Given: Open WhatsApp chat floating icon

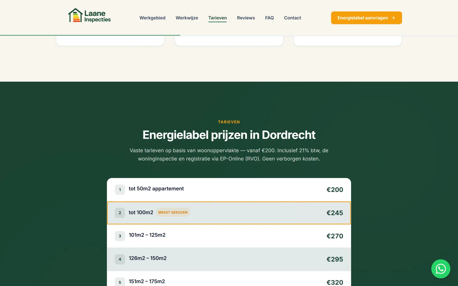Looking at the screenshot, I should 441,269.
